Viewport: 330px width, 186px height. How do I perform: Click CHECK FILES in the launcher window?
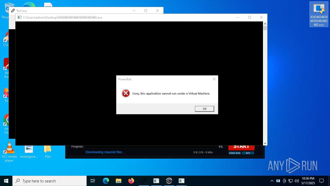235,153
